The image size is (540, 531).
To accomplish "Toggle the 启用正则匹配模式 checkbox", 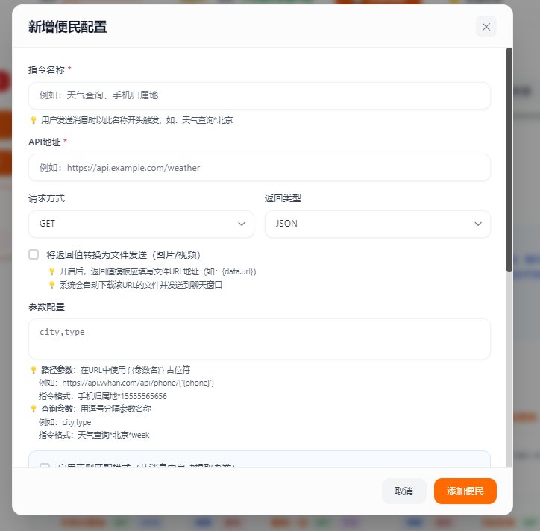I will pyautogui.click(x=45, y=467).
